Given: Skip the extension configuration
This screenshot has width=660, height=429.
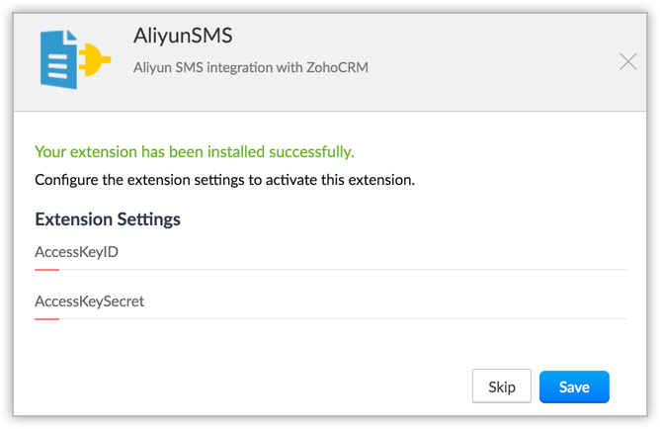Looking at the screenshot, I should click(x=502, y=387).
